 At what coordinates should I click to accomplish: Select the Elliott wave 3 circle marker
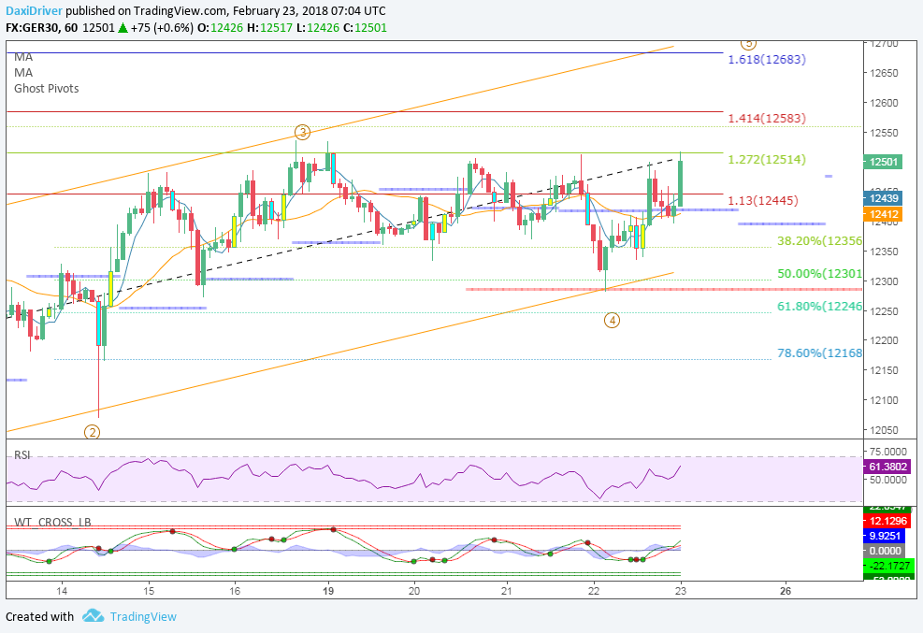tap(302, 132)
